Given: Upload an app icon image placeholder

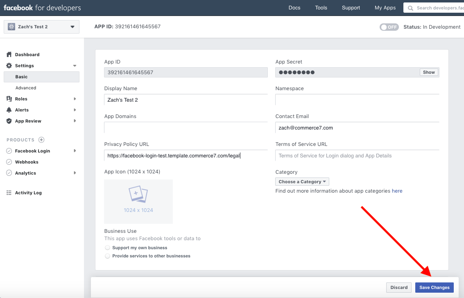Looking at the screenshot, I should click(x=138, y=201).
